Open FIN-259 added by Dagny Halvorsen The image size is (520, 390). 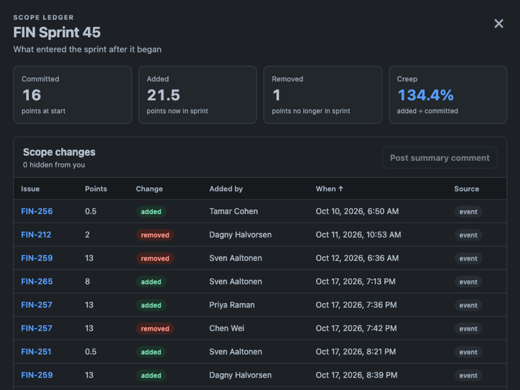(37, 375)
